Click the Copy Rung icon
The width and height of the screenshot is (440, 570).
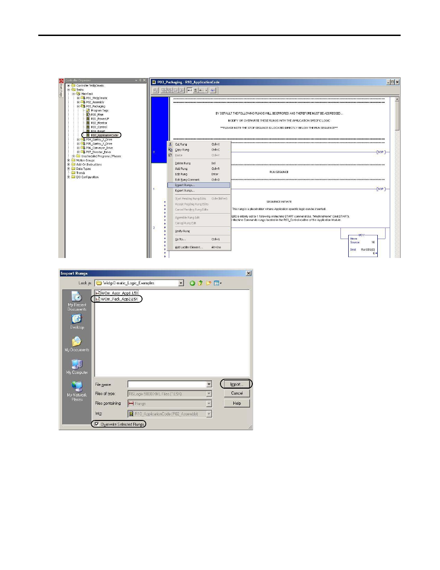coord(170,150)
